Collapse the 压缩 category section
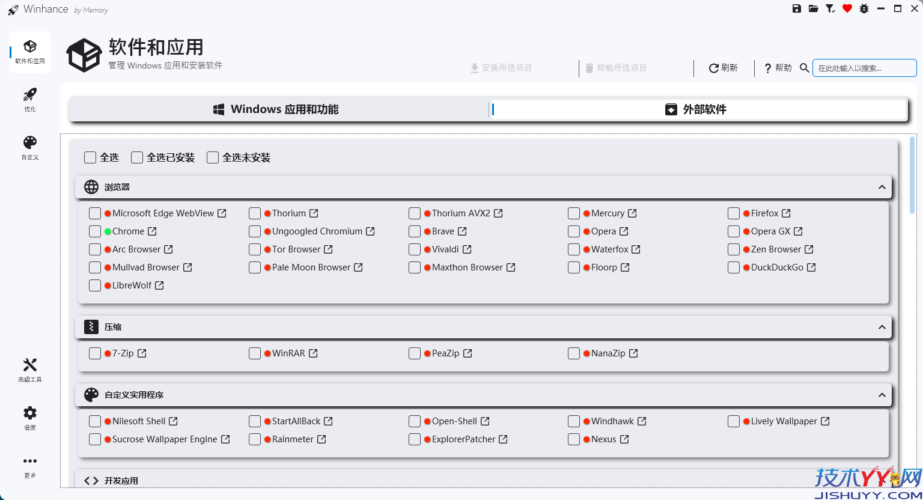 (882, 328)
